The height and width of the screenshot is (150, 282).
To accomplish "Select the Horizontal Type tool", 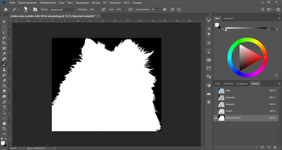I will (4, 107).
